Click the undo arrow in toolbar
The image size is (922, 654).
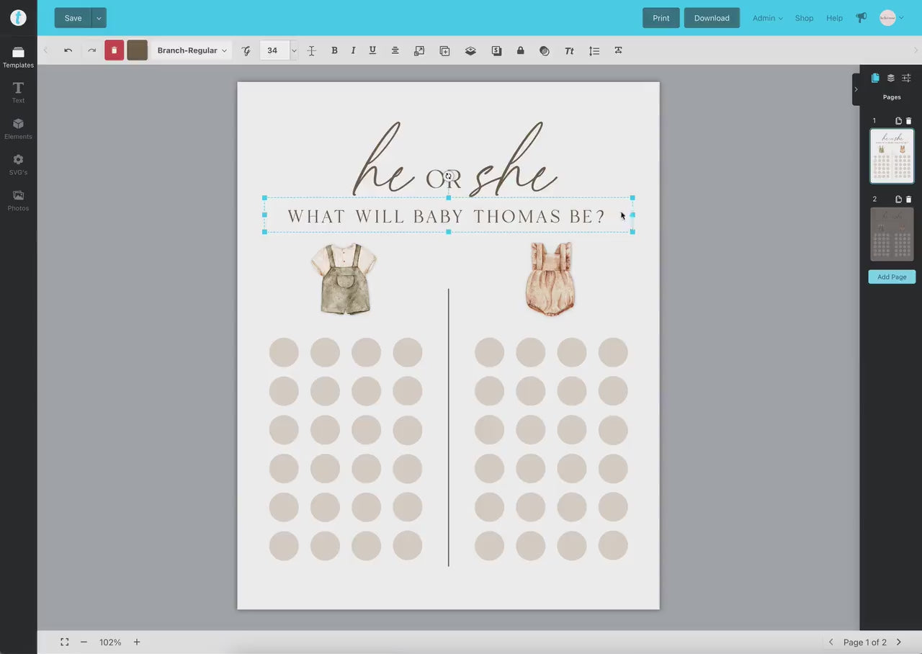tap(68, 50)
